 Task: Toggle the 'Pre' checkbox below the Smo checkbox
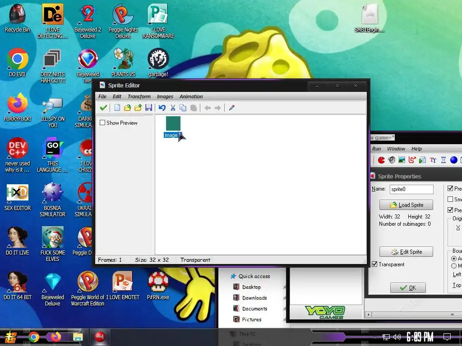click(x=450, y=210)
